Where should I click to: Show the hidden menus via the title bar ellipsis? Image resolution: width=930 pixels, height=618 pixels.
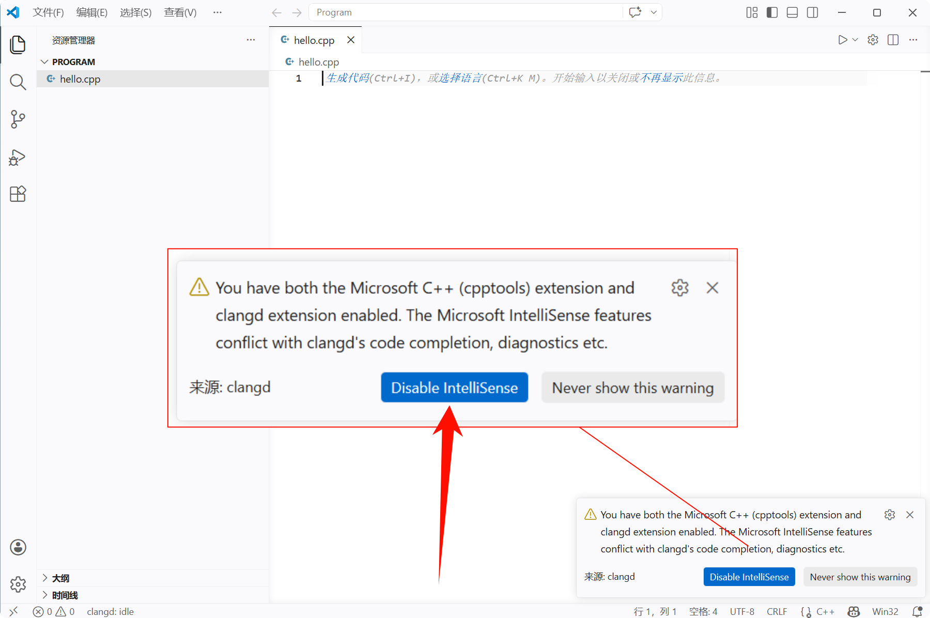click(218, 12)
